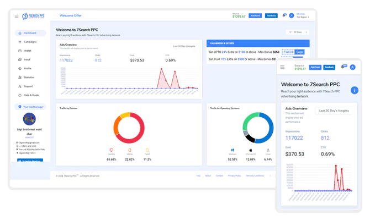Click the ad manager profile picture
Image resolution: width=375 pixels, height=220 pixels.
pos(29,119)
